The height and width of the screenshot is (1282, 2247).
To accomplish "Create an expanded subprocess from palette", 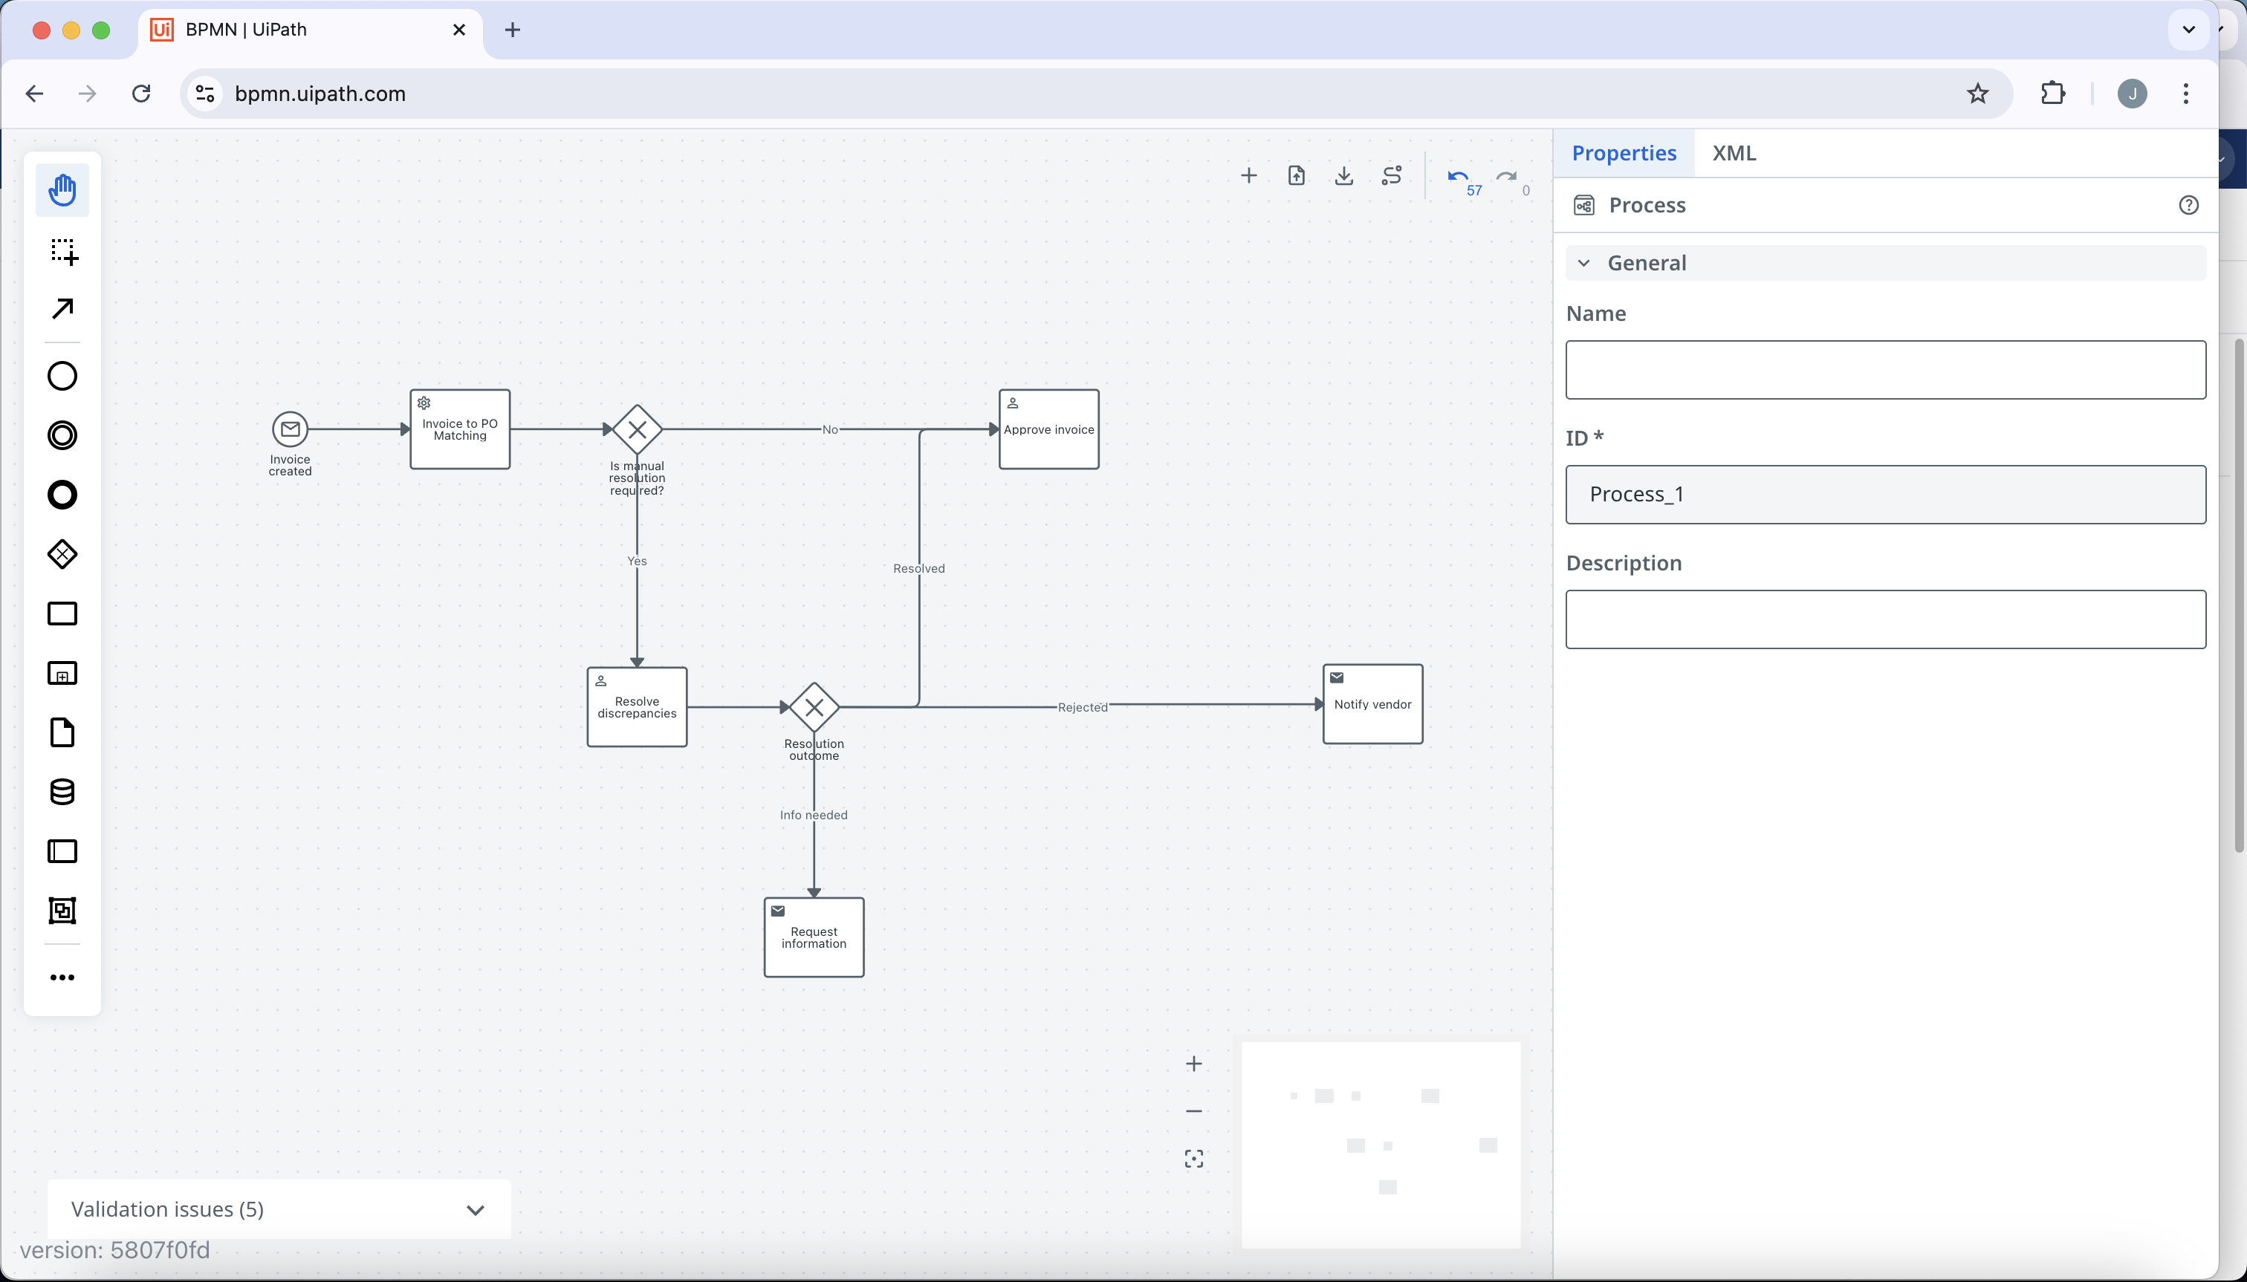I will [x=62, y=674].
